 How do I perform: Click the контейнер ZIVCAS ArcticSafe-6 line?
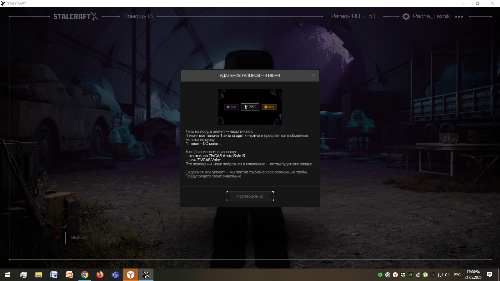point(215,156)
